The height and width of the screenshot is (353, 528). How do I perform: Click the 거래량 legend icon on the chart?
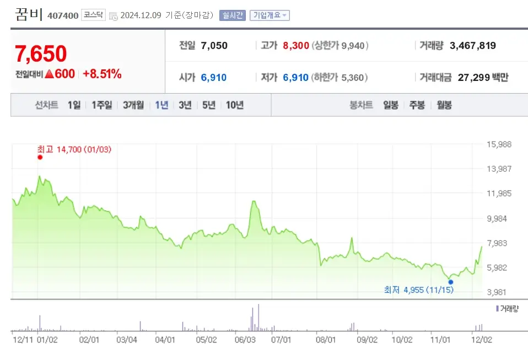[x=498, y=309]
